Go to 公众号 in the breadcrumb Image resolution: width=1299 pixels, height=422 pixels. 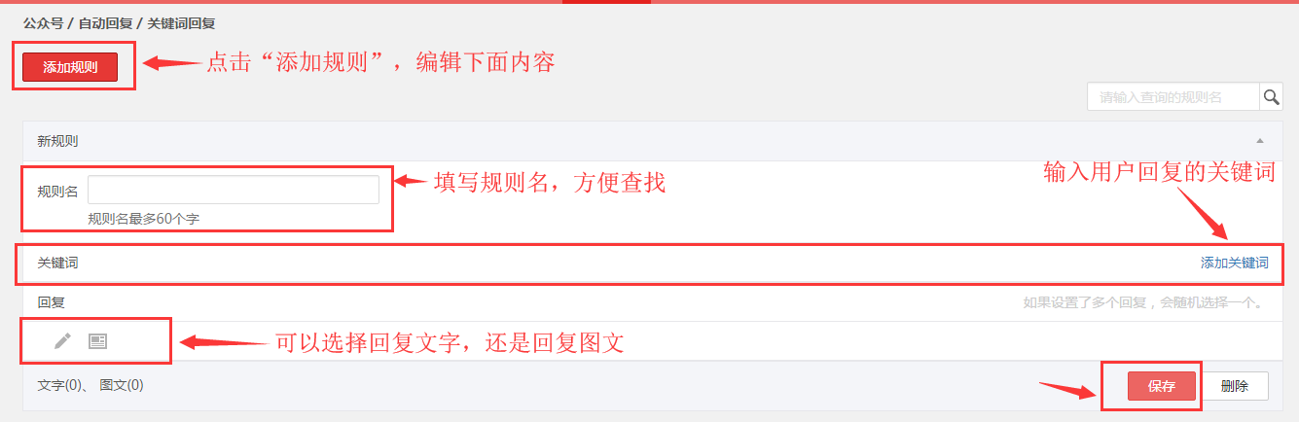point(43,22)
